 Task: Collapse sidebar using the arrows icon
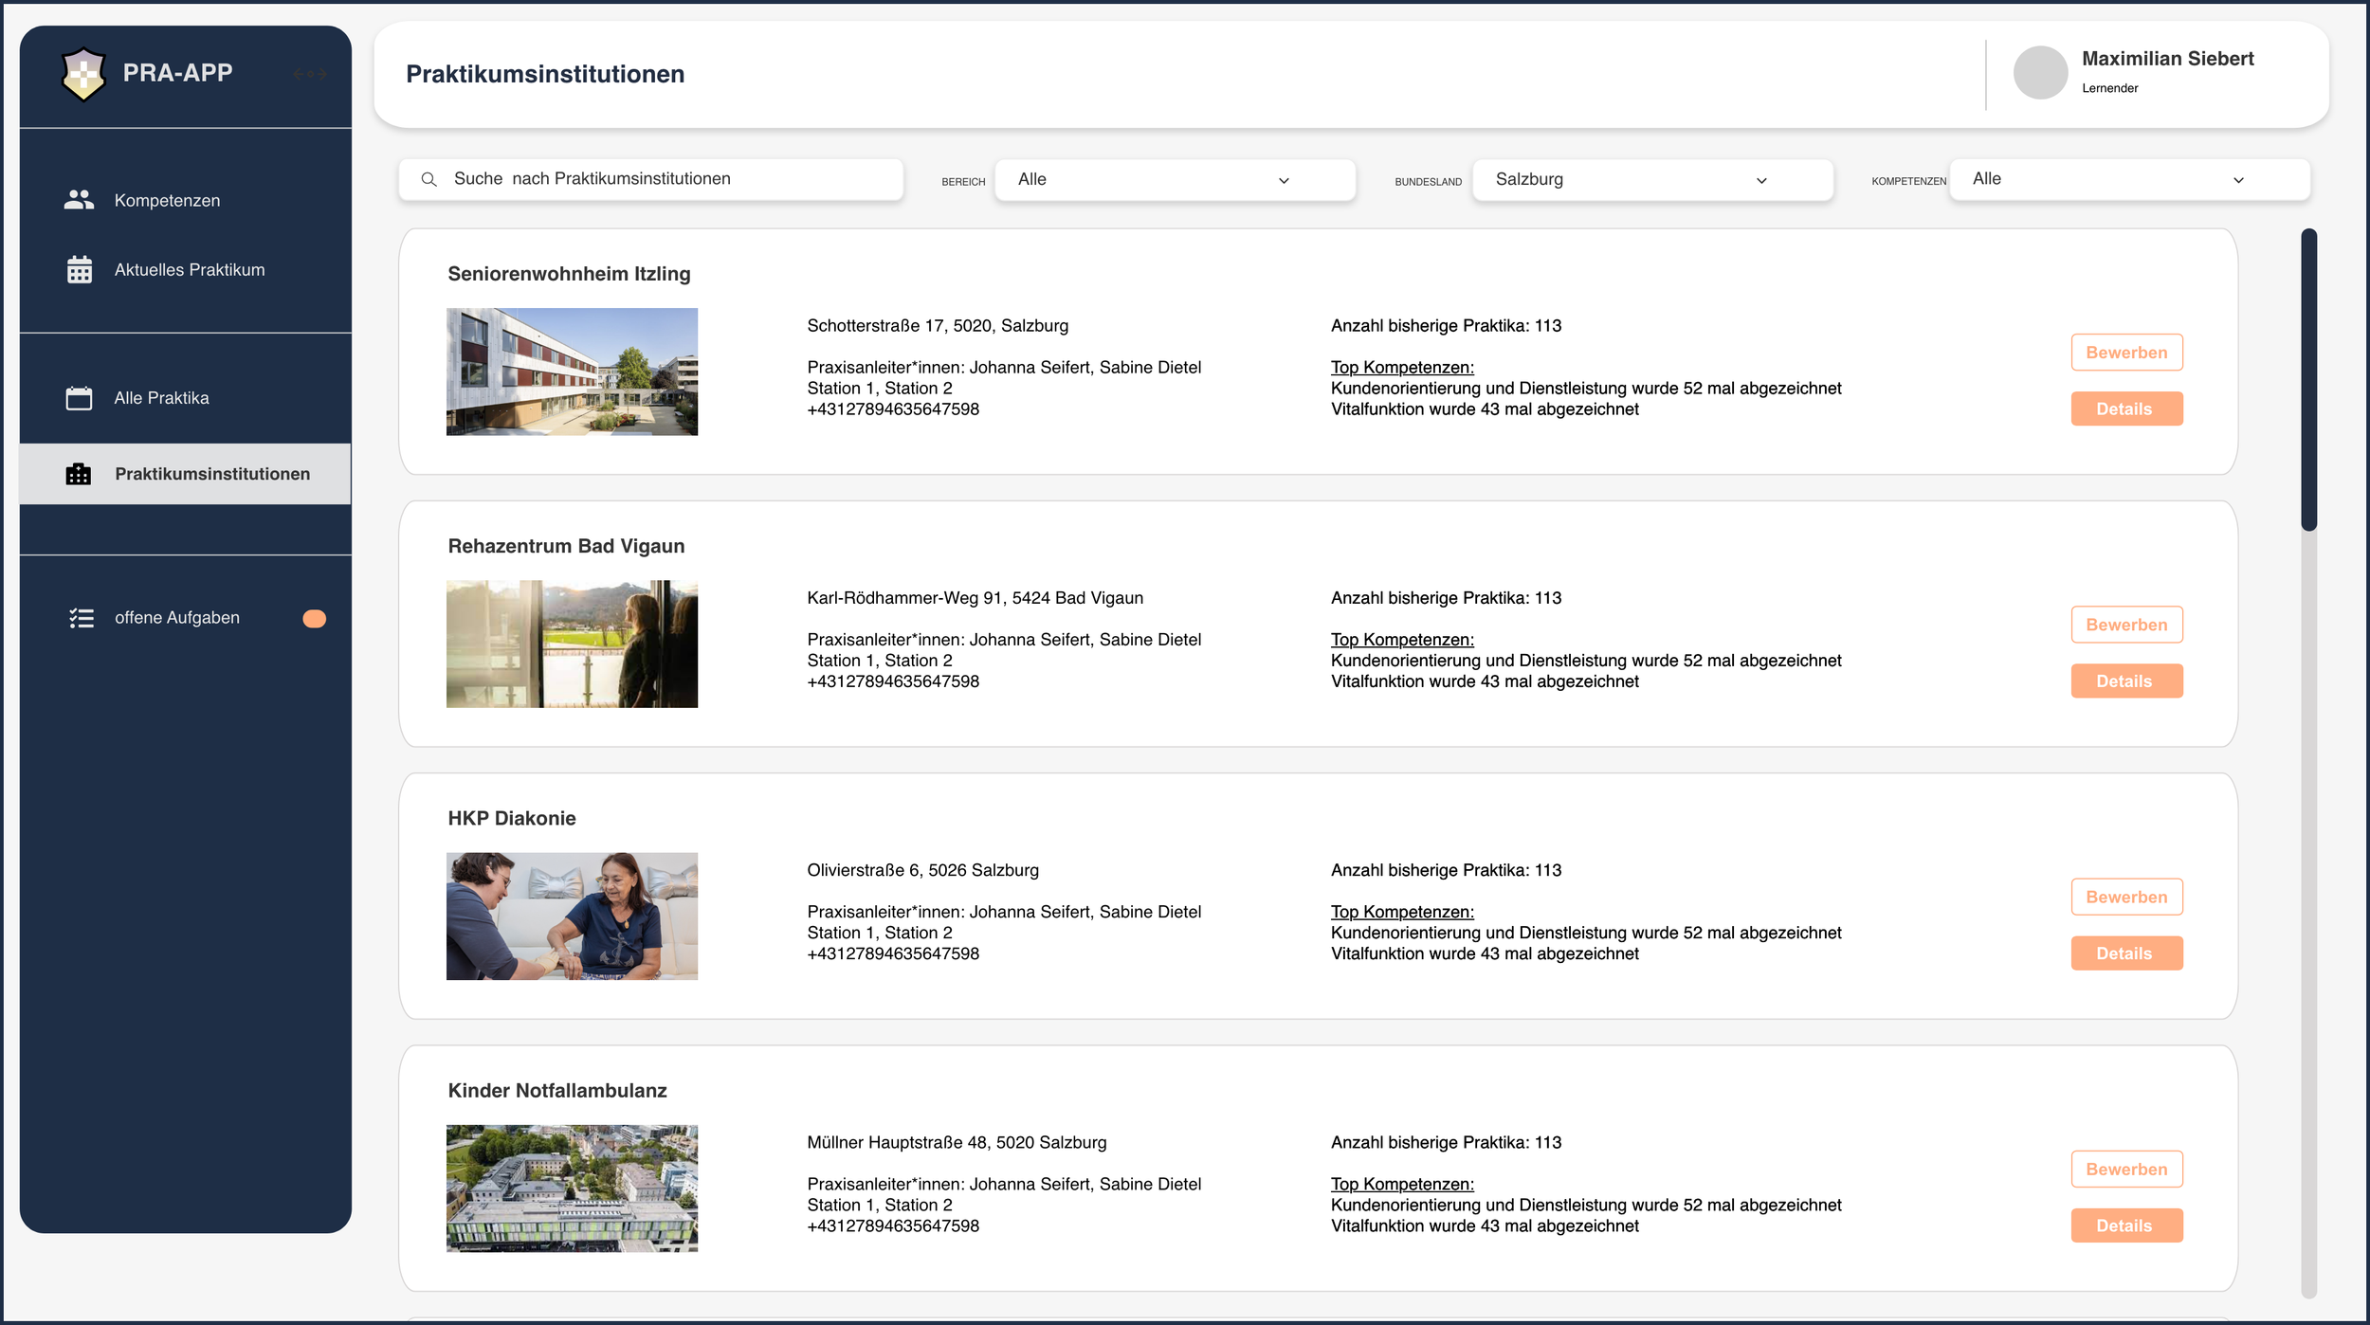(x=310, y=74)
